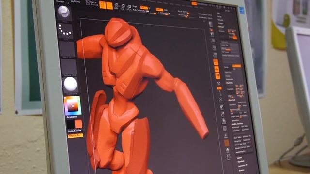The width and height of the screenshot is (310, 174).
Task: Select the black secondary color swatch
Action: pos(70,124)
